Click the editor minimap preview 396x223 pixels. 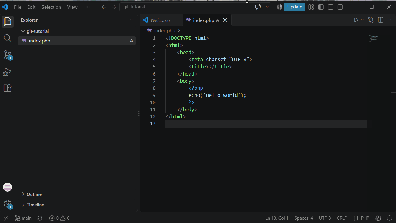coord(373,39)
